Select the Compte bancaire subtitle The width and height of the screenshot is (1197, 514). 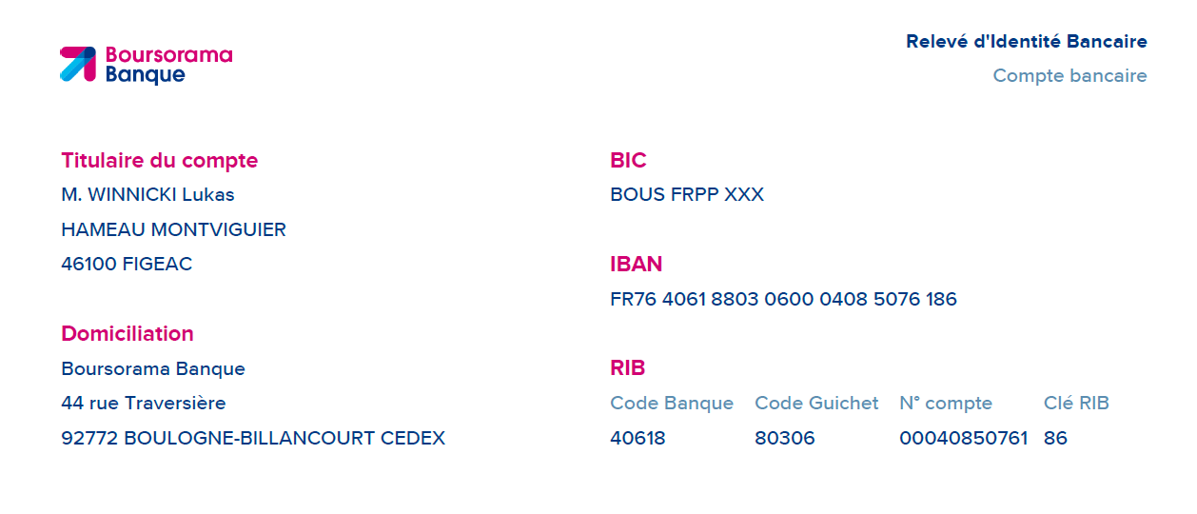coord(1069,76)
